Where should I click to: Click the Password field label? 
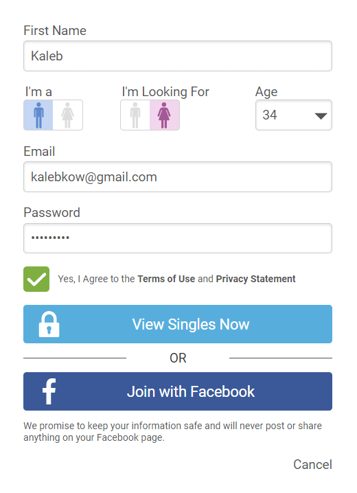coord(52,213)
